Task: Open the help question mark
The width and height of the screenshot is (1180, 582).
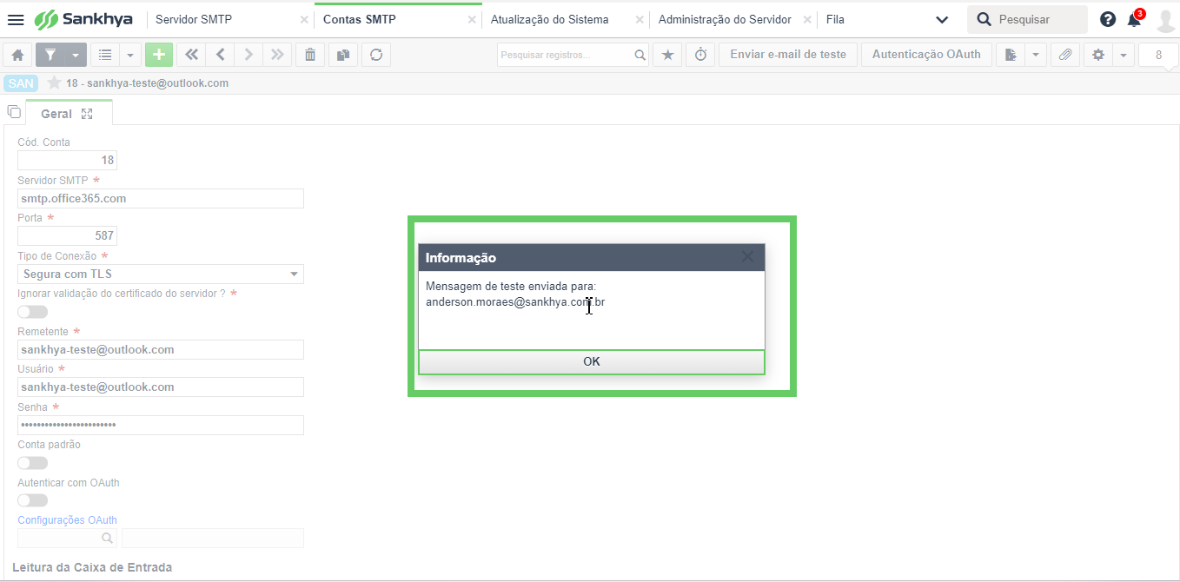Action: pos(1108,19)
